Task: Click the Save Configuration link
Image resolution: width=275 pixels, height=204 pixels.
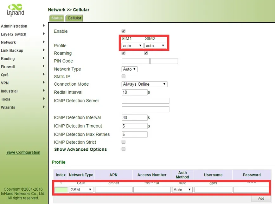Action: pos(23,152)
